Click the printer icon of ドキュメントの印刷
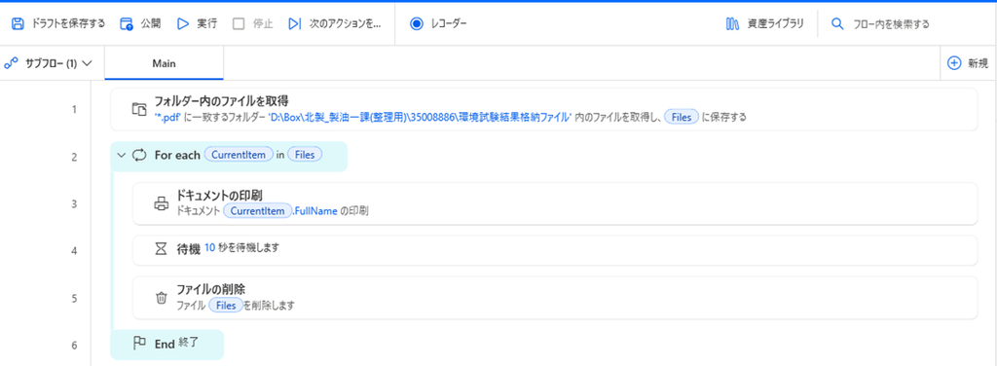The image size is (997, 366). (x=161, y=204)
